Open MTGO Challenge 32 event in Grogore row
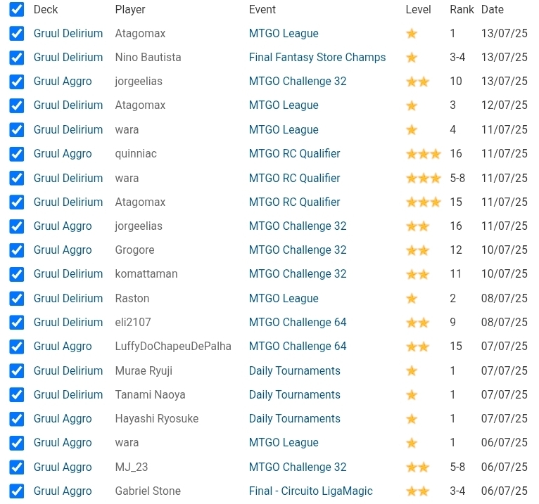 point(298,250)
